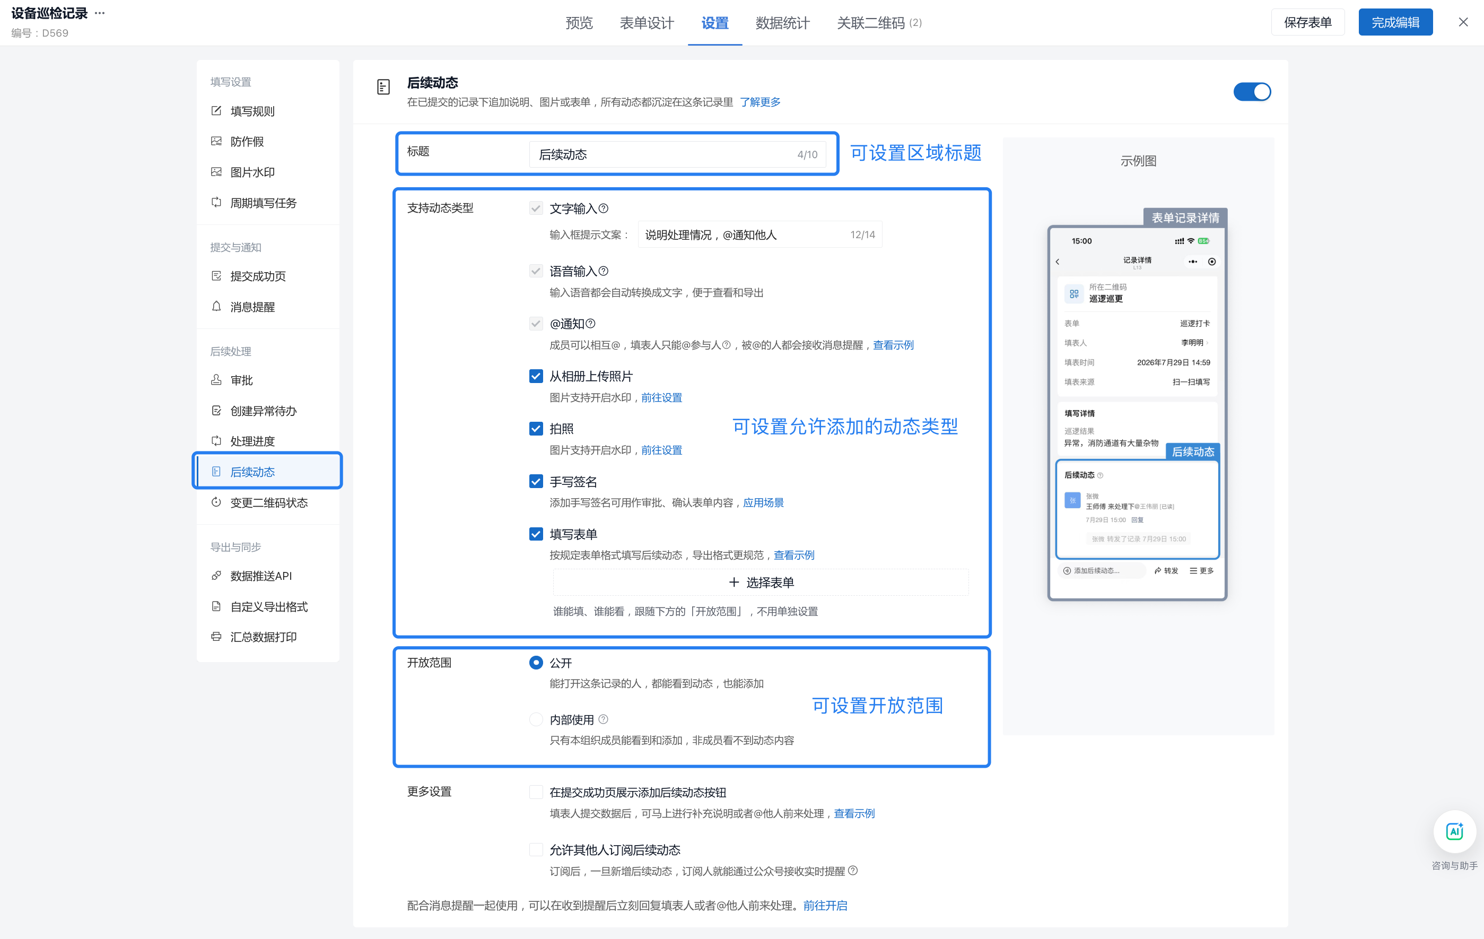This screenshot has width=1484, height=939.
Task: Uncheck the 填写表单 checkbox
Action: click(536, 534)
